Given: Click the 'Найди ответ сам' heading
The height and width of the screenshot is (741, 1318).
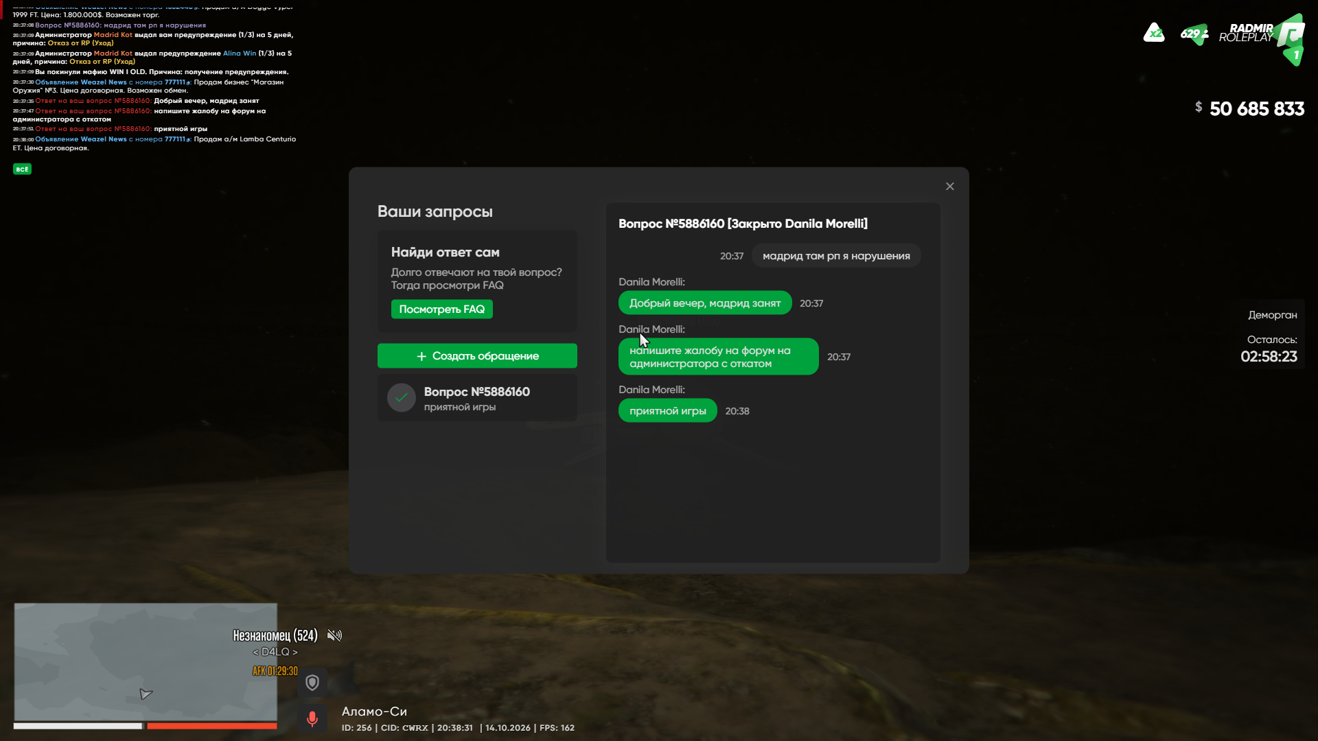Looking at the screenshot, I should tap(445, 252).
